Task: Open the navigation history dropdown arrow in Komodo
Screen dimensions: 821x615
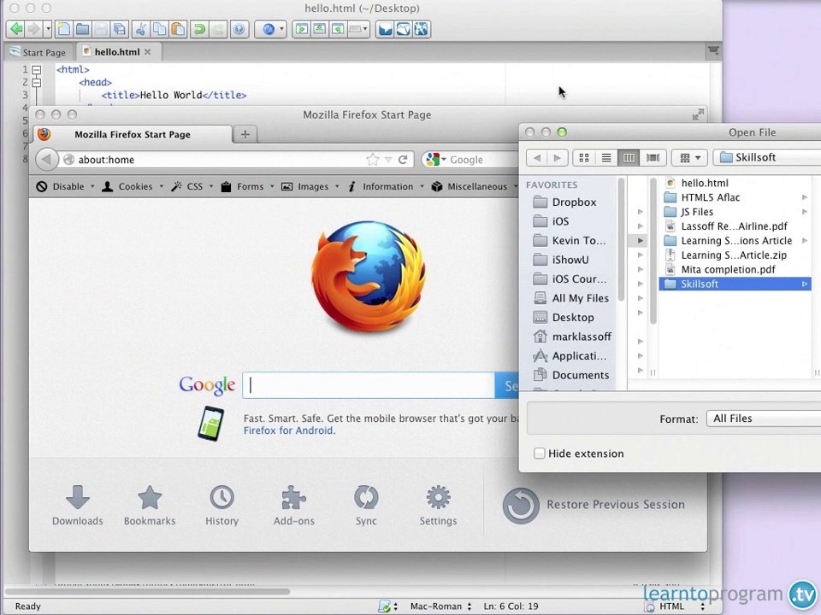Action: click(x=48, y=29)
